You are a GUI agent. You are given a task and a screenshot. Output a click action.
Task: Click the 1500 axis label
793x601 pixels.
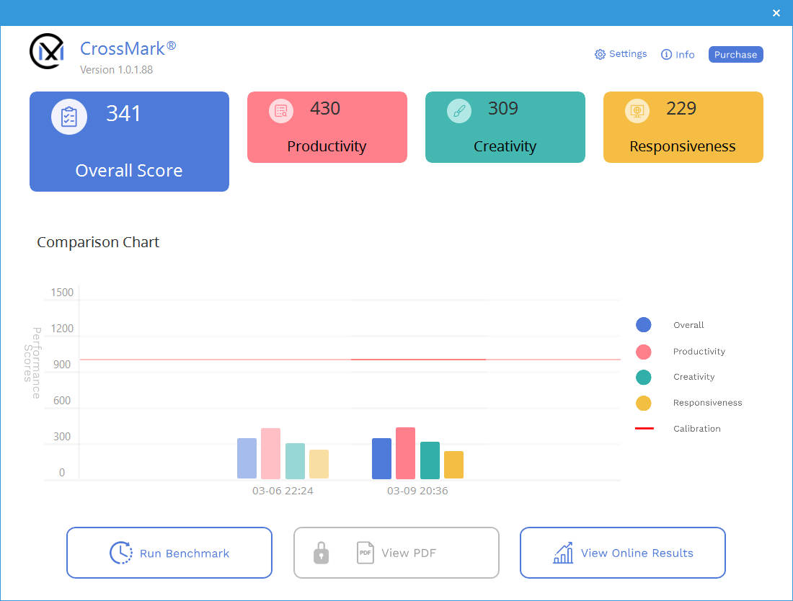[x=62, y=292]
